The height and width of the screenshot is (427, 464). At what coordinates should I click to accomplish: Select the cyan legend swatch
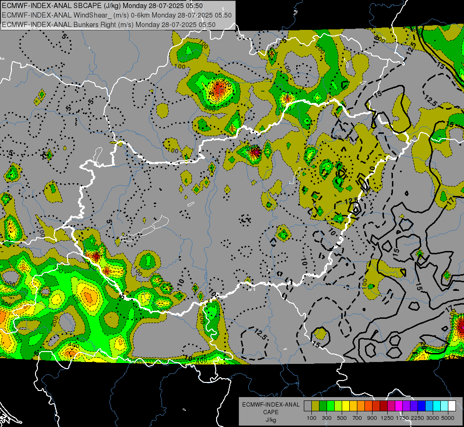point(437,406)
